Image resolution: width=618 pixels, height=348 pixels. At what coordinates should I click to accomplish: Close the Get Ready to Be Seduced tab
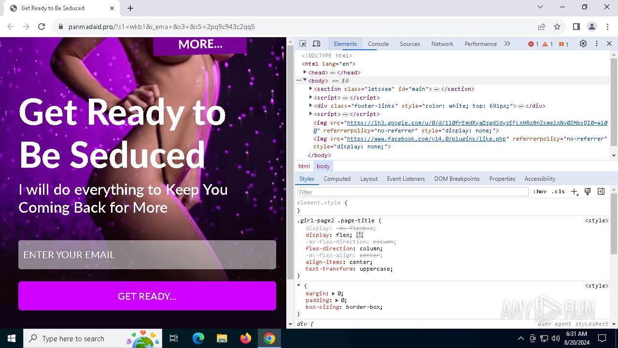[x=112, y=8]
